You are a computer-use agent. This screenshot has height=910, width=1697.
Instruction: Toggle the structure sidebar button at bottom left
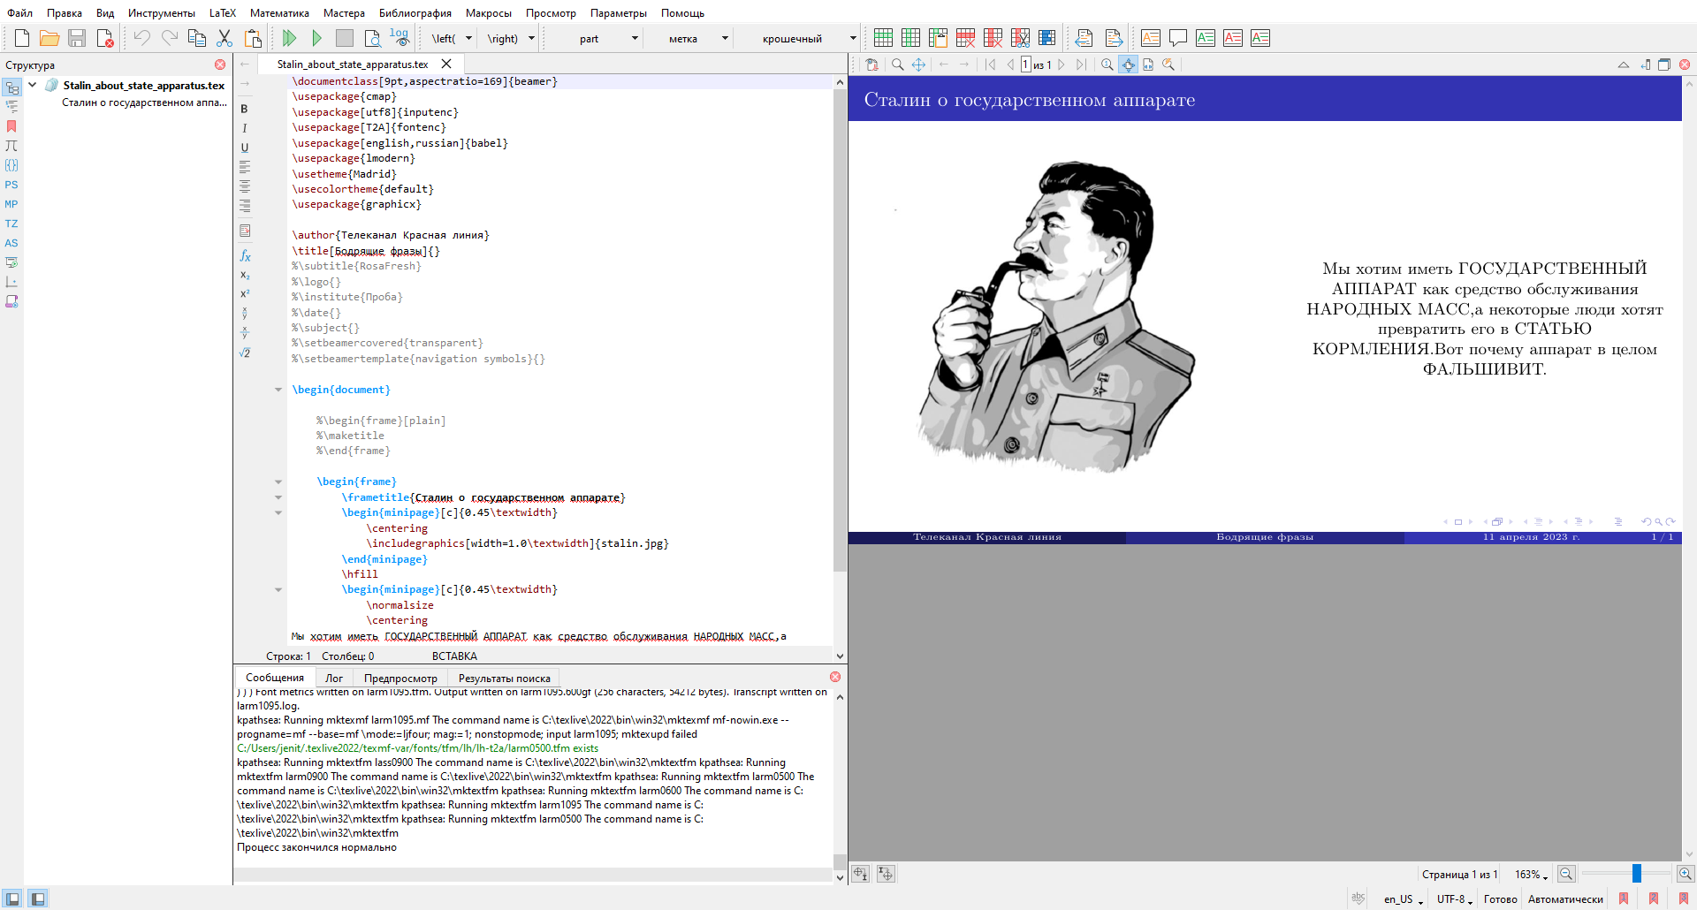coord(12,899)
